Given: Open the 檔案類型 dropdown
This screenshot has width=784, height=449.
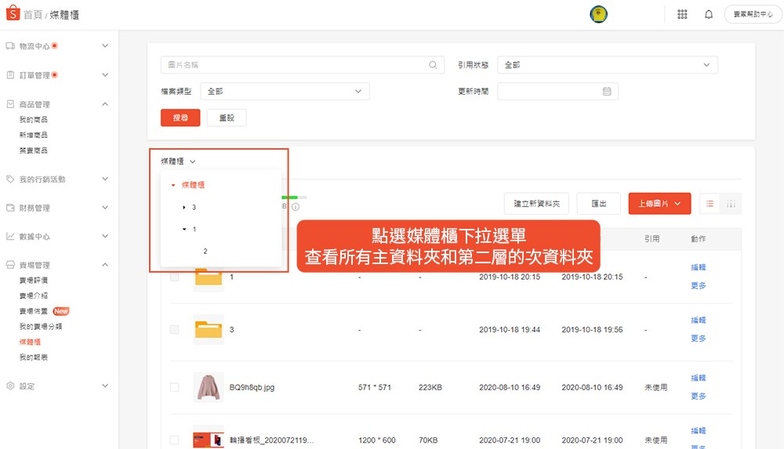Looking at the screenshot, I should click(x=285, y=92).
